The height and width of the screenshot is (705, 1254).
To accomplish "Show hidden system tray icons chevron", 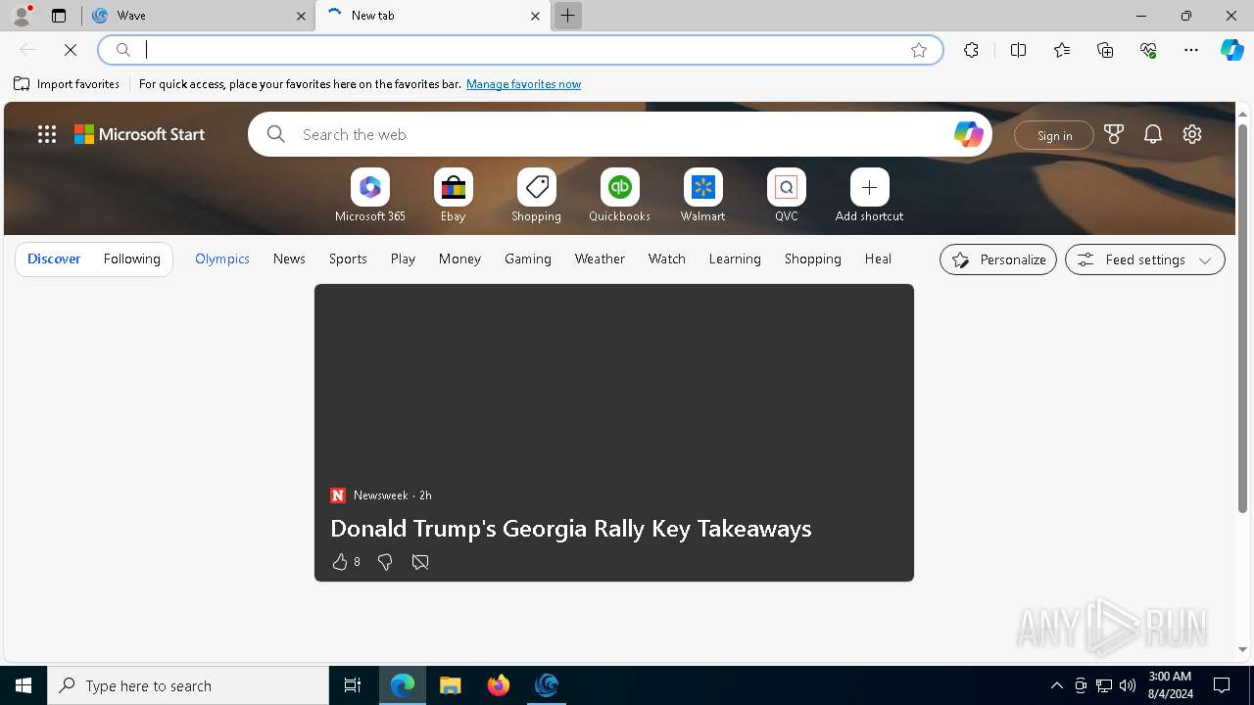I will tap(1056, 685).
